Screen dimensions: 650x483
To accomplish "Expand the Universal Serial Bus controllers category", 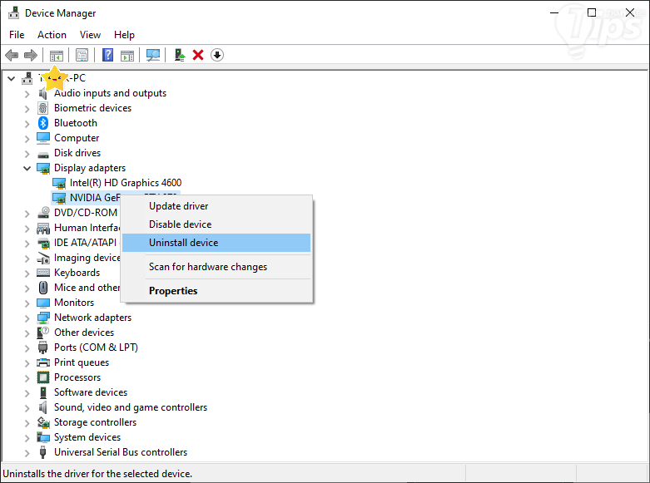I will [x=27, y=453].
